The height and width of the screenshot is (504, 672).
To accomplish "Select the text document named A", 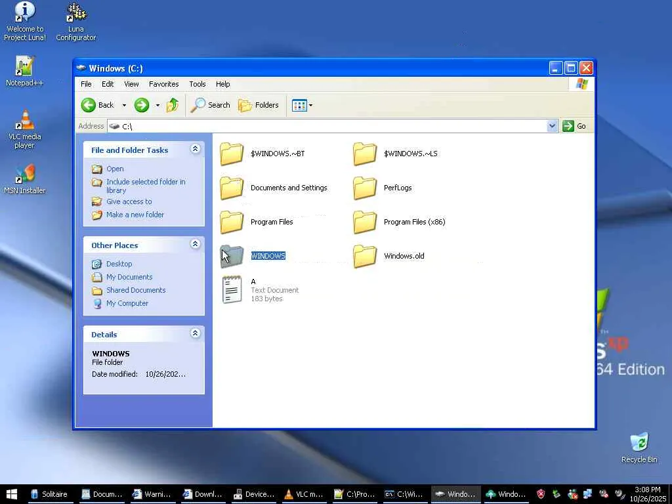I will coord(232,289).
